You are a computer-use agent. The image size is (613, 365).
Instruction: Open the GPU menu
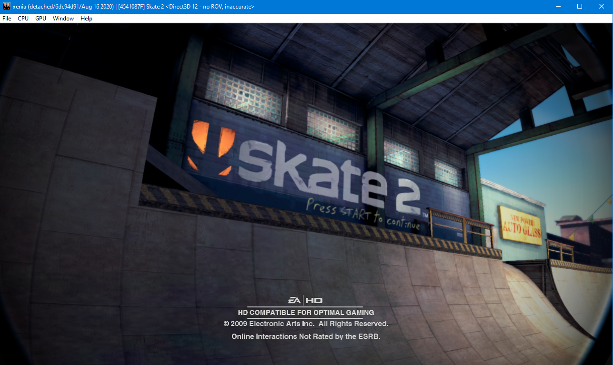(x=40, y=19)
